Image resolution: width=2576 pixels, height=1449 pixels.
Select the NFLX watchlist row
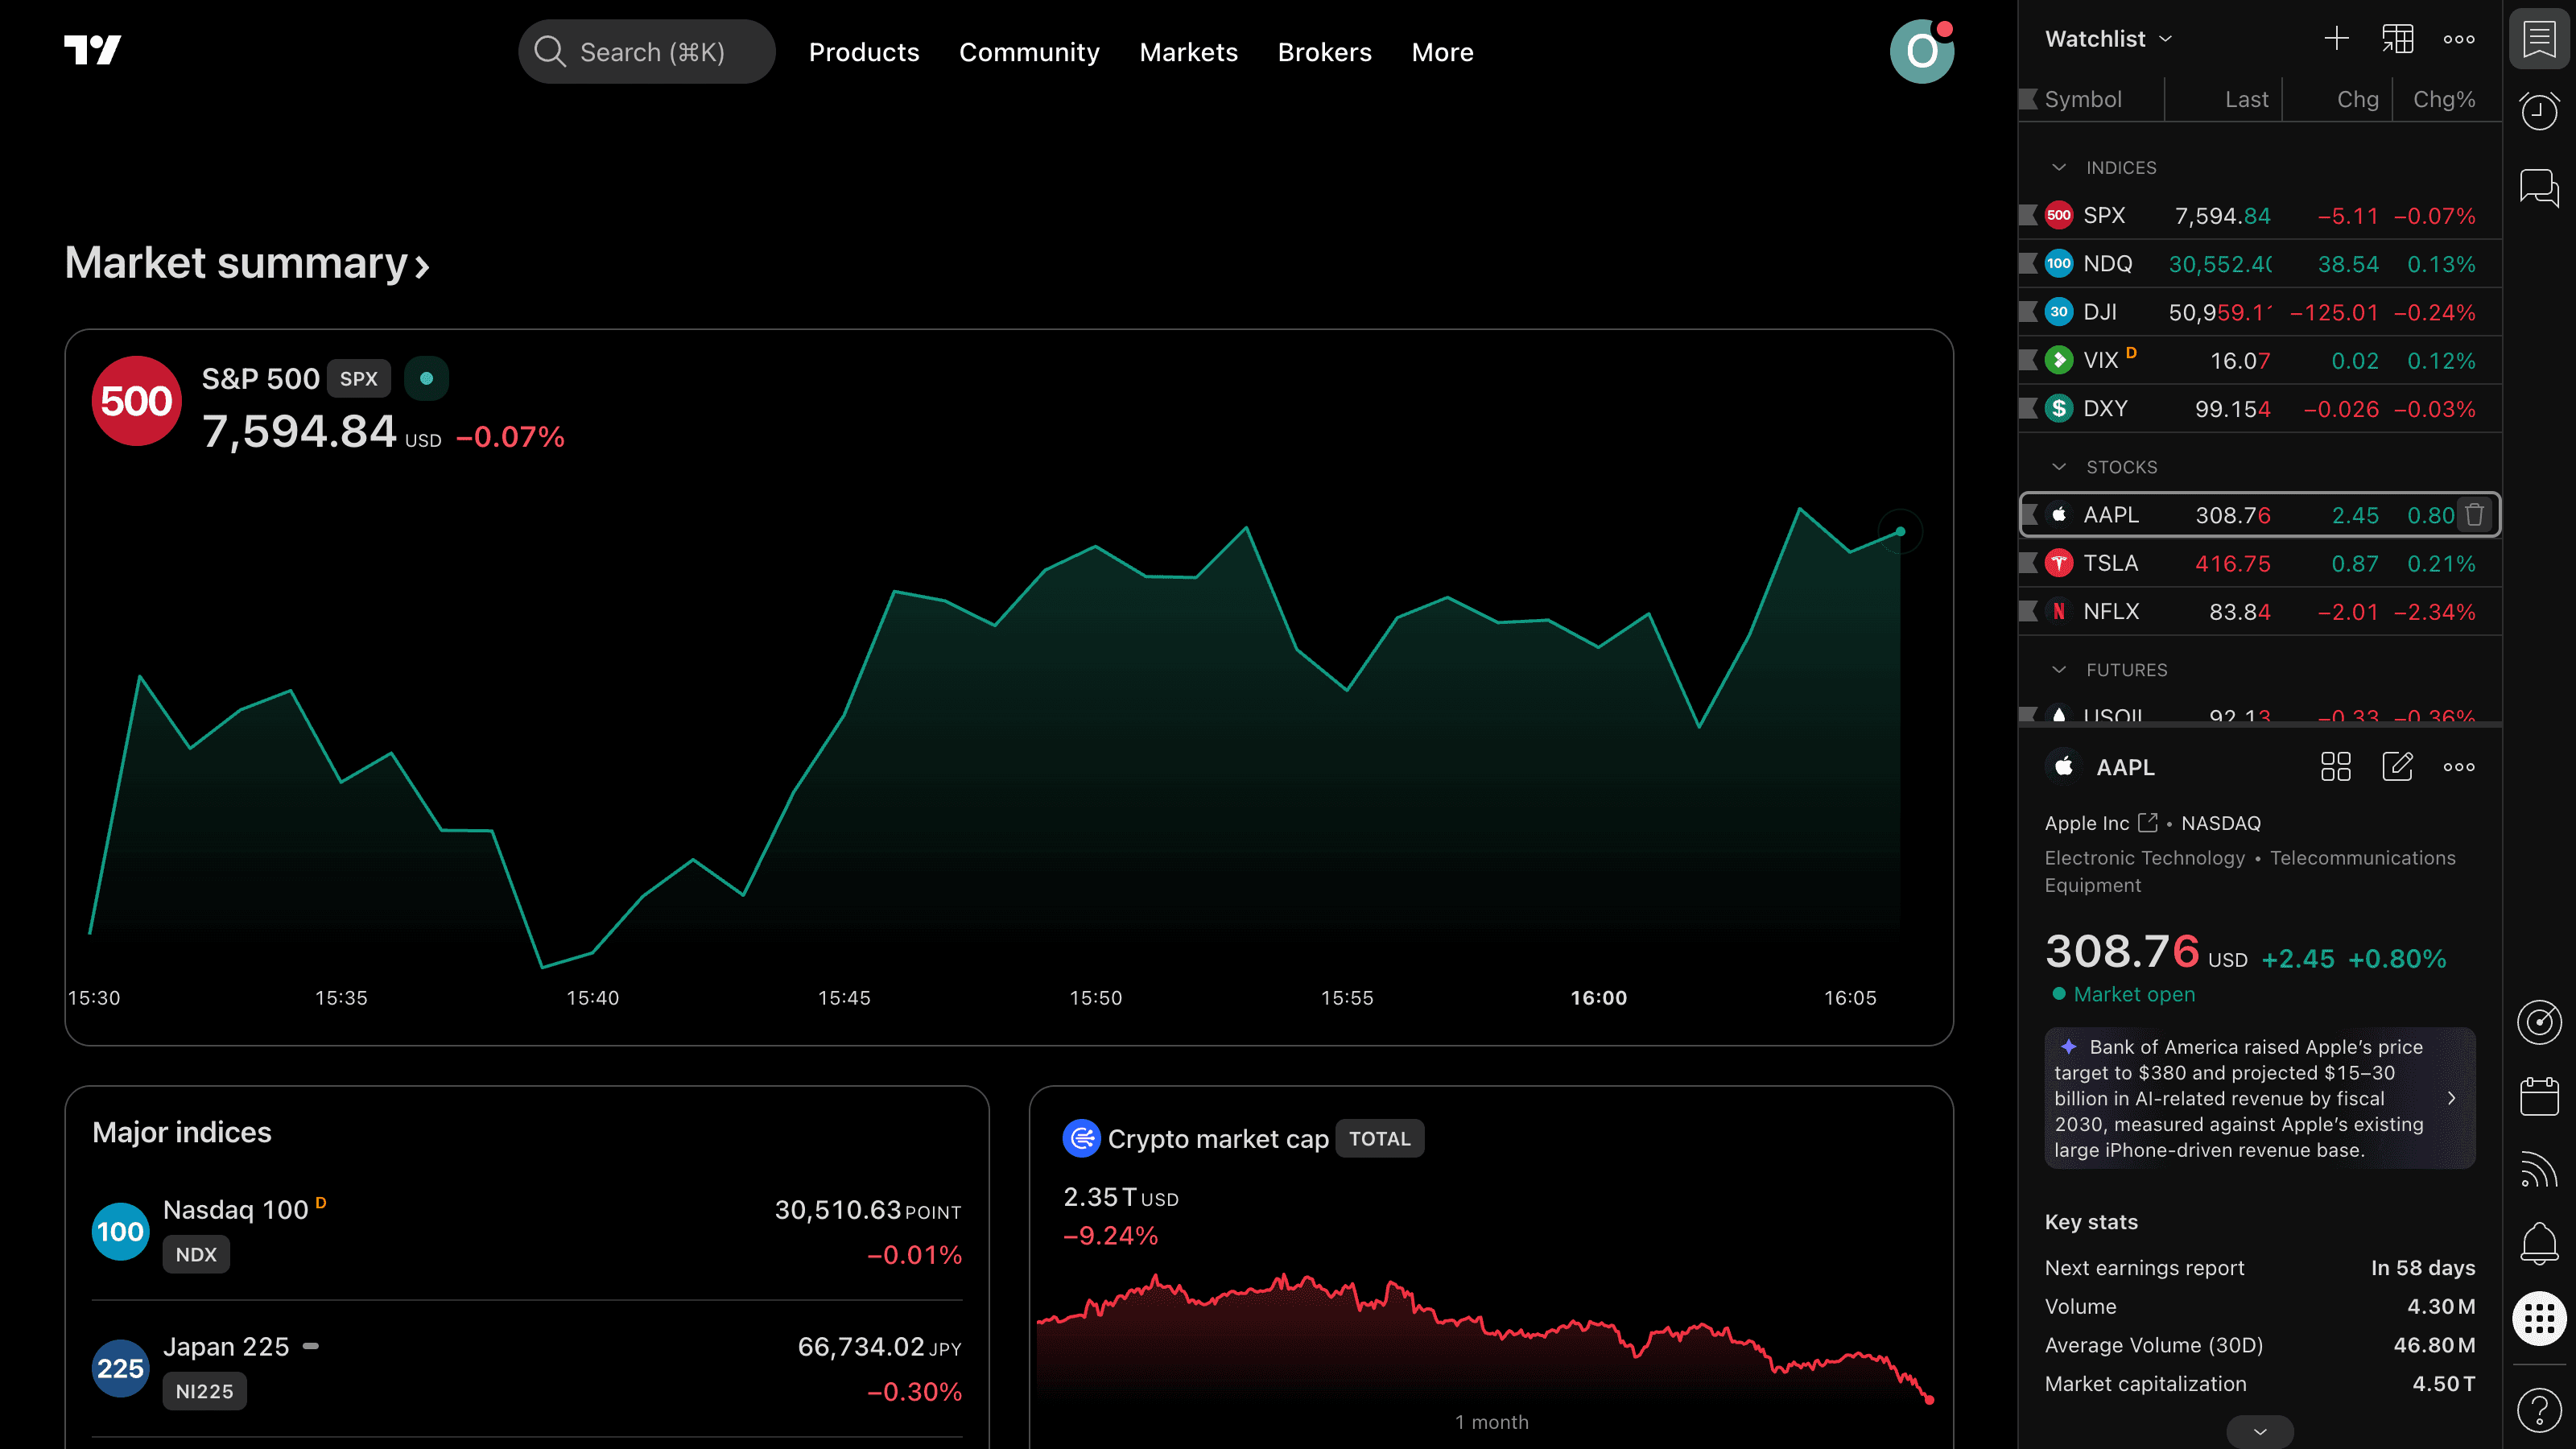coord(2260,611)
